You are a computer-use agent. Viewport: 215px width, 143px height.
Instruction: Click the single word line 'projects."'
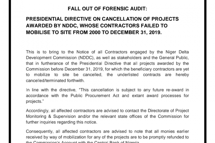[x=34, y=102]
